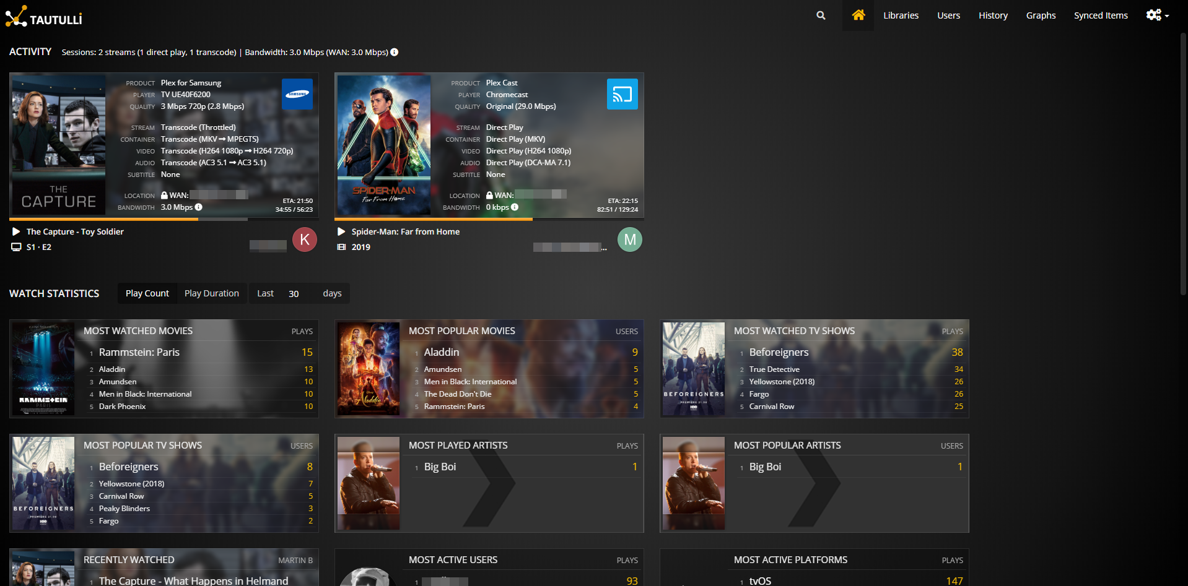The image size is (1188, 586).
Task: Navigate to the History page
Action: [993, 15]
